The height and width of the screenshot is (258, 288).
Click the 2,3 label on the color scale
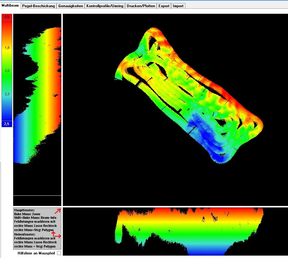coord(7,94)
